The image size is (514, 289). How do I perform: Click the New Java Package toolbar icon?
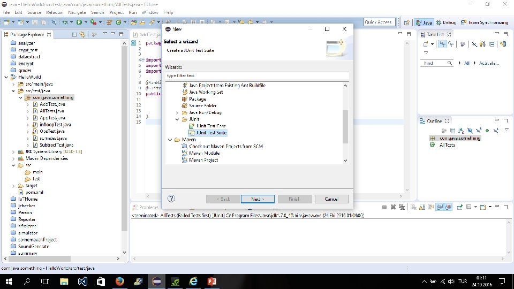109,22
